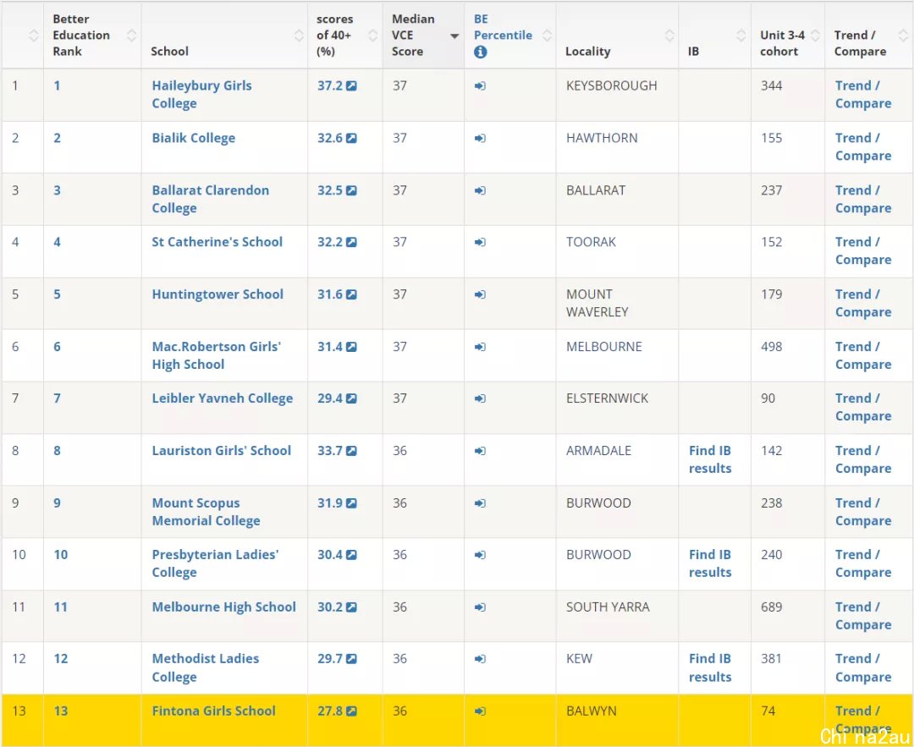Click the chart icon beside score 32.2

(x=351, y=243)
